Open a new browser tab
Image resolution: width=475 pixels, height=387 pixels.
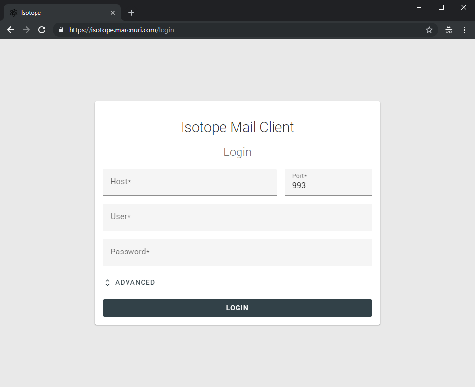[131, 13]
